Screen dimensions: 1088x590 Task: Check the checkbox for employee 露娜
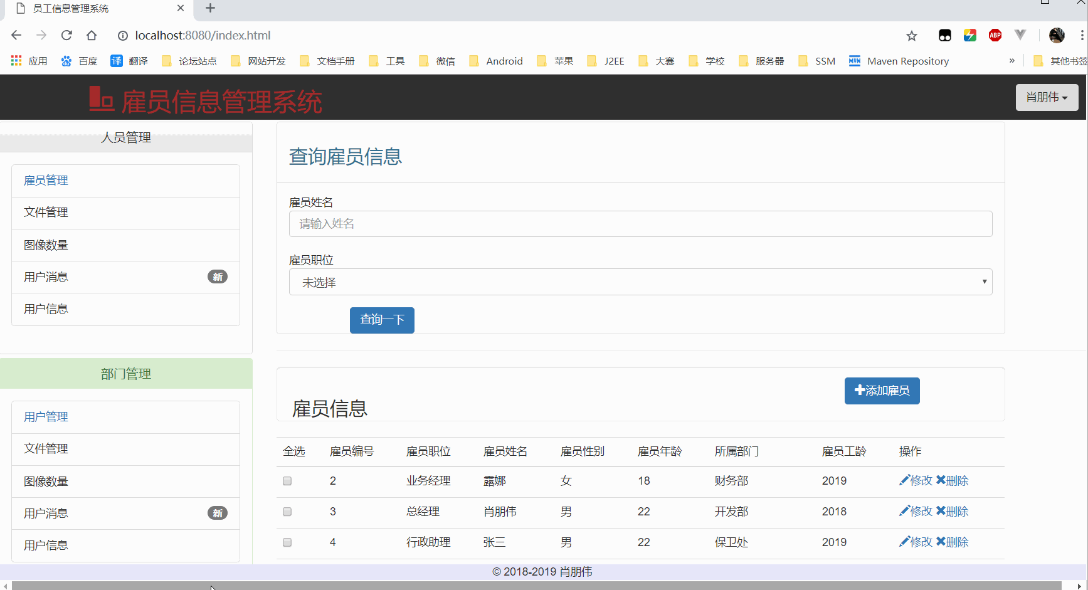[287, 481]
